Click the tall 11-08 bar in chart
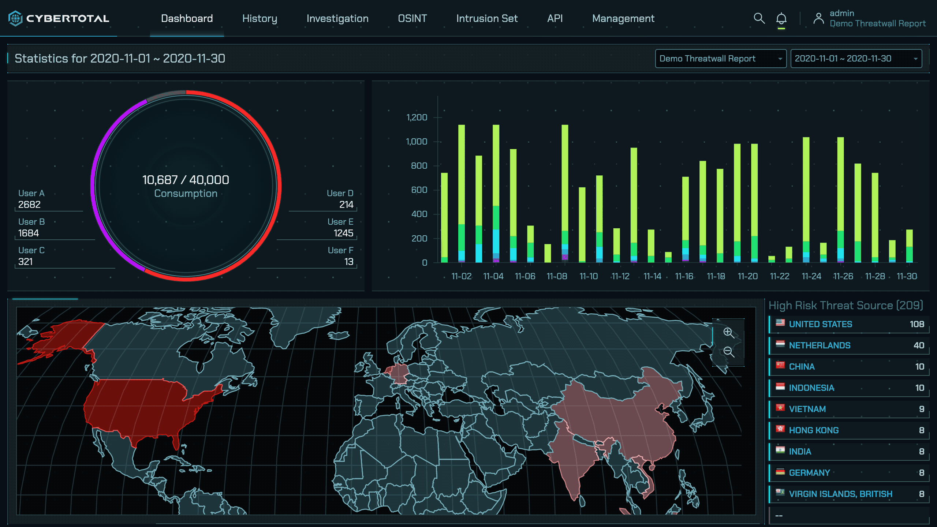The height and width of the screenshot is (527, 937). point(565,183)
